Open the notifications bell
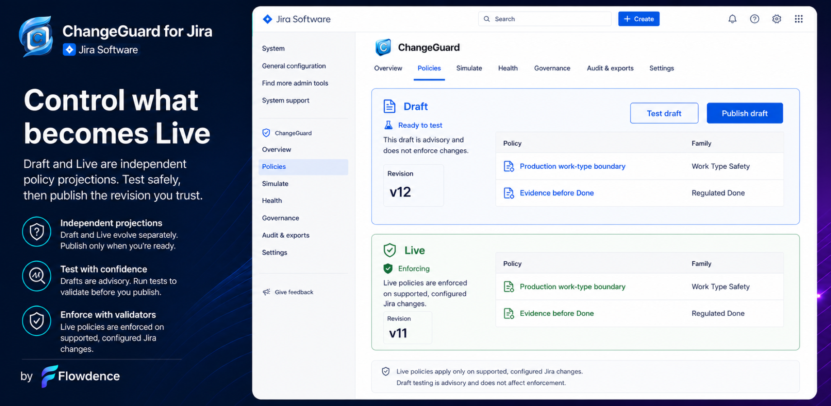The width and height of the screenshot is (831, 406). click(732, 19)
